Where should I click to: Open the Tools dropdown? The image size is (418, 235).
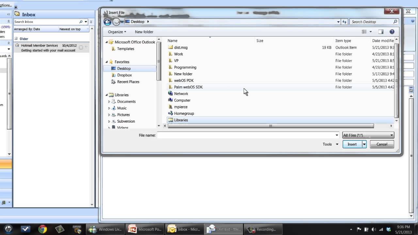pyautogui.click(x=330, y=144)
